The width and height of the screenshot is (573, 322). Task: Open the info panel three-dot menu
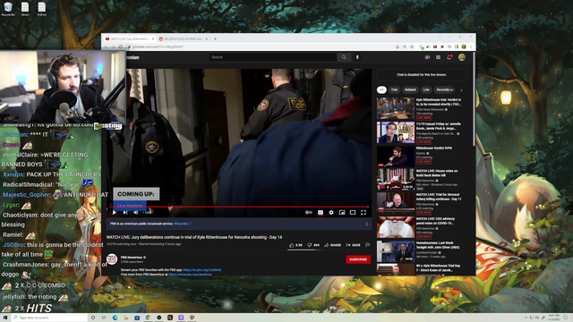(367, 224)
